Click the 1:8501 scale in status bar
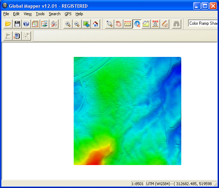The image size is (219, 188). point(138,184)
